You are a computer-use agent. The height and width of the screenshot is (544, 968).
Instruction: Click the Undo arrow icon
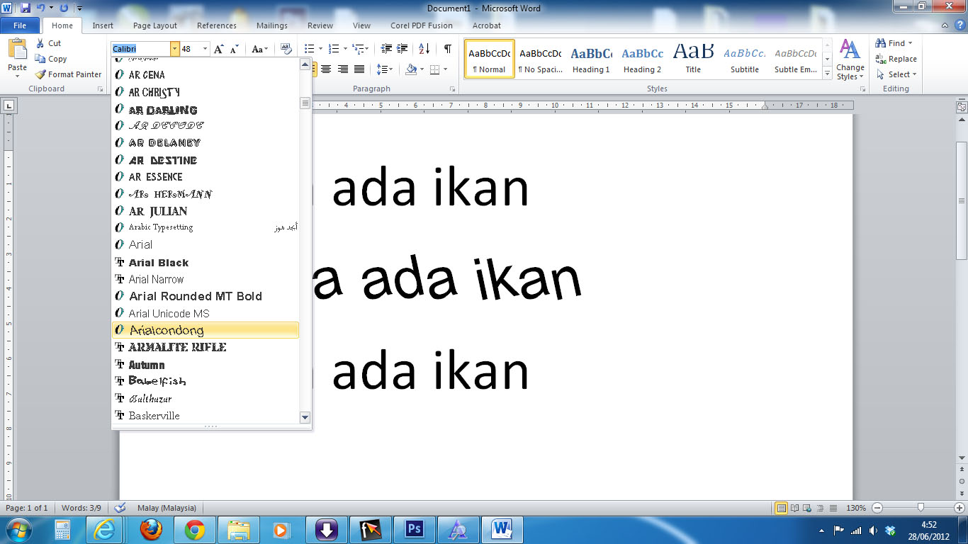click(x=41, y=8)
